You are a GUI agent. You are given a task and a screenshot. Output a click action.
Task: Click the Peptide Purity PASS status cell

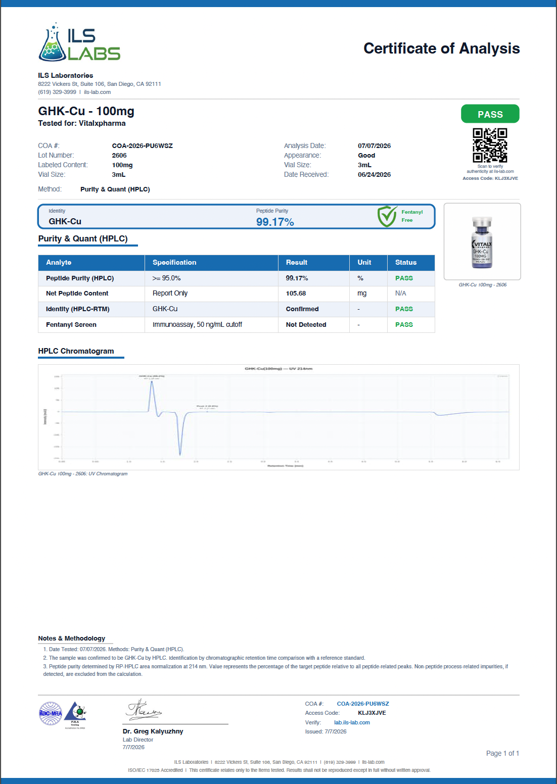click(x=404, y=278)
